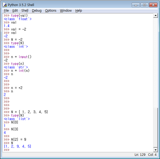Minimize the Python Shell window
The width and height of the screenshot is (160, 159).
coord(136,5)
